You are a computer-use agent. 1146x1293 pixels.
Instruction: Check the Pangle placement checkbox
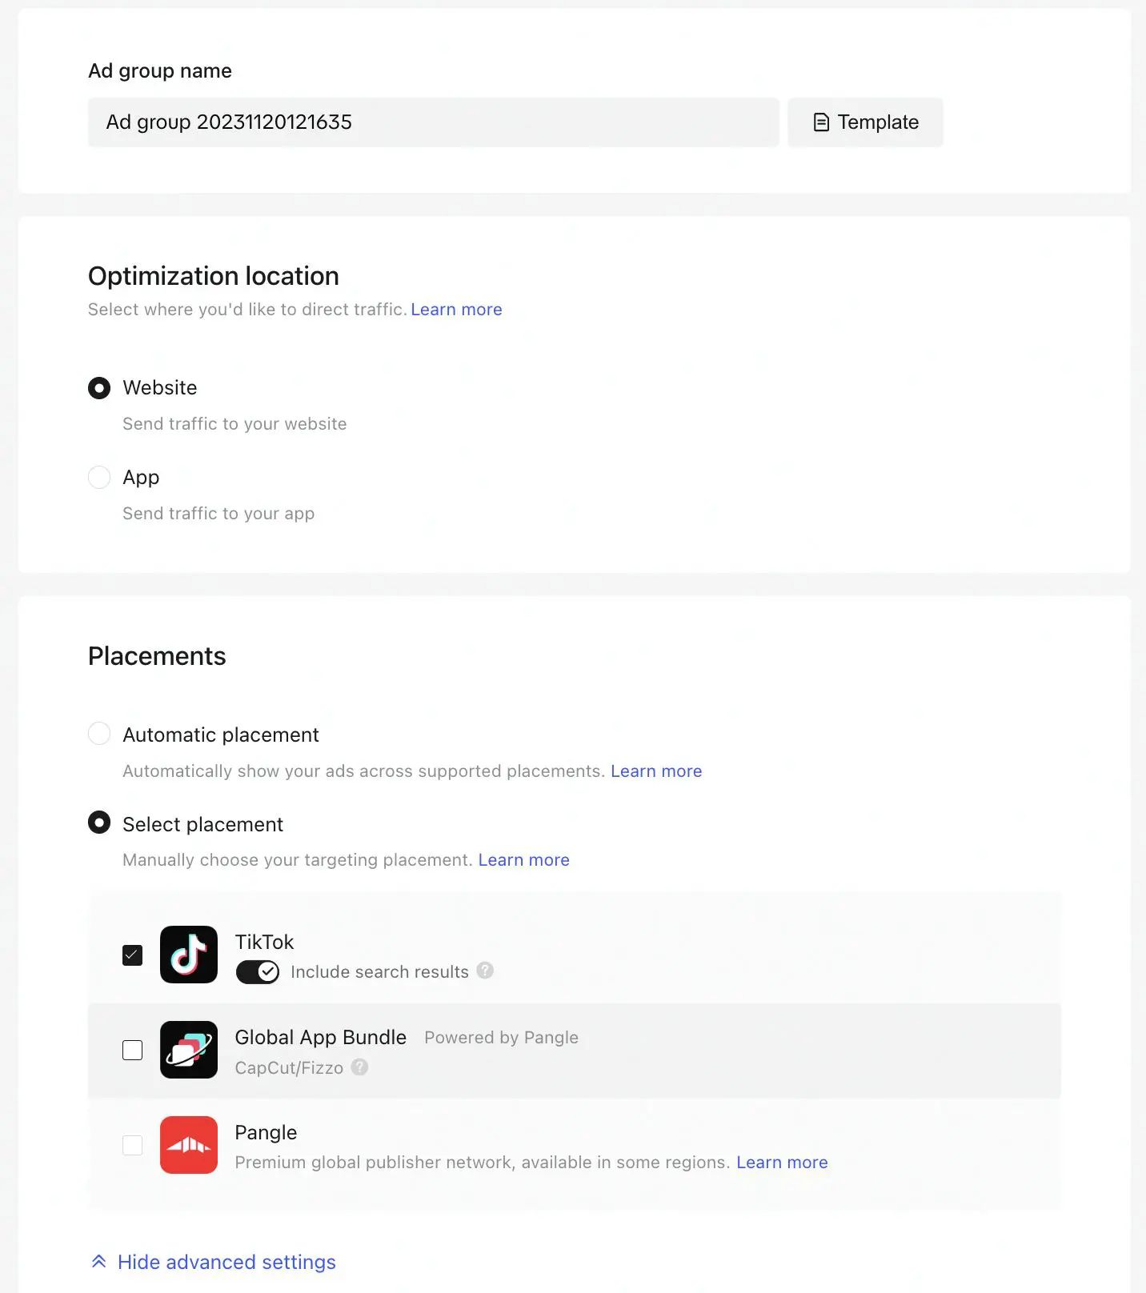(x=133, y=1145)
